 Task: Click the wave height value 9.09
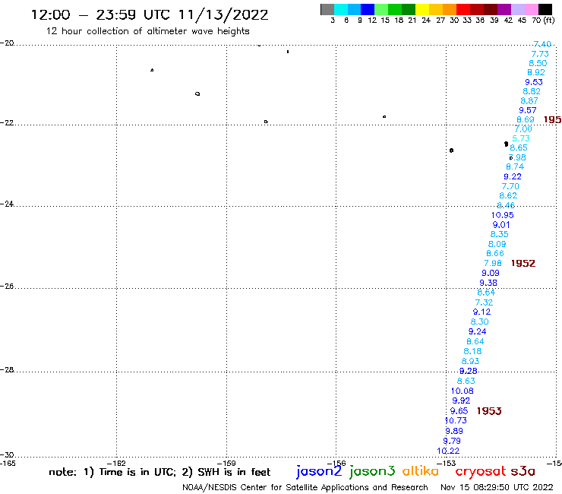(491, 273)
